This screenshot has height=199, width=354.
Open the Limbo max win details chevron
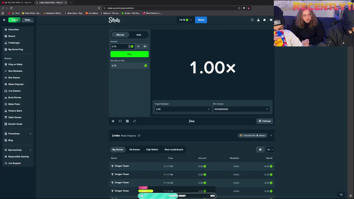pyautogui.click(x=271, y=135)
